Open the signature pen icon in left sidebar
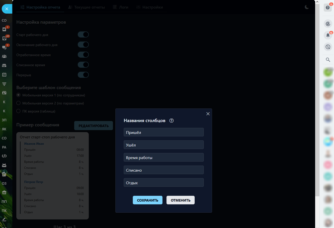The width and height of the screenshot is (334, 228). tap(4, 219)
